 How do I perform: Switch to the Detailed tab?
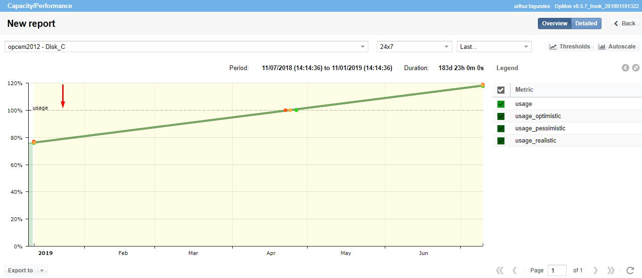click(x=586, y=24)
